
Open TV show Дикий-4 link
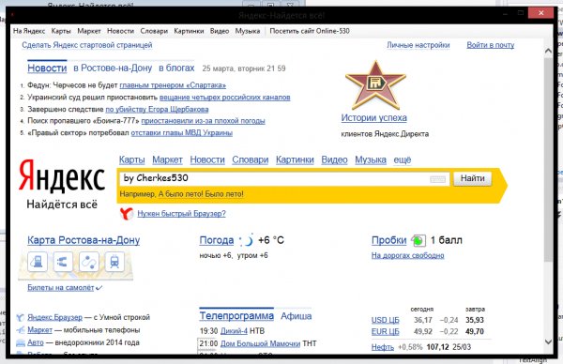[x=234, y=331]
